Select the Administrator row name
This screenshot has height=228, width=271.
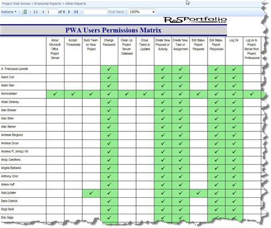point(9,94)
